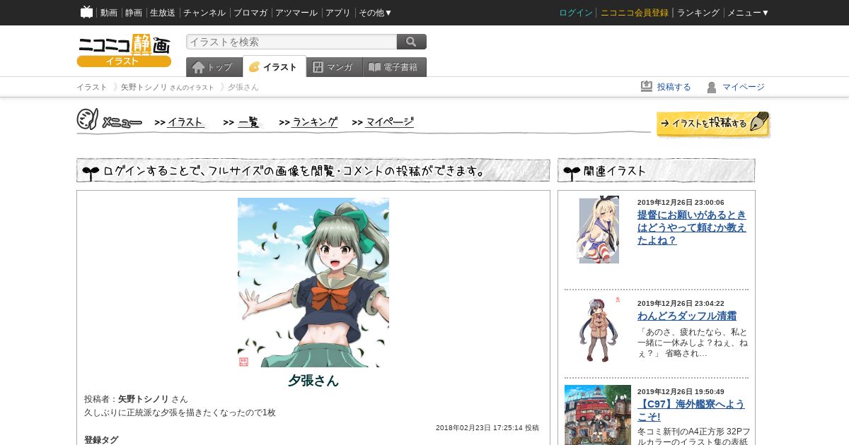Click the magnifier search button
Image resolution: width=849 pixels, height=445 pixels.
(412, 42)
